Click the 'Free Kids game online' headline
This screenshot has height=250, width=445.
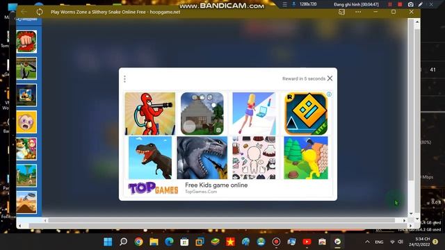click(x=216, y=185)
